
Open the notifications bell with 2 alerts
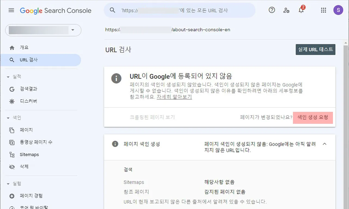click(301, 10)
